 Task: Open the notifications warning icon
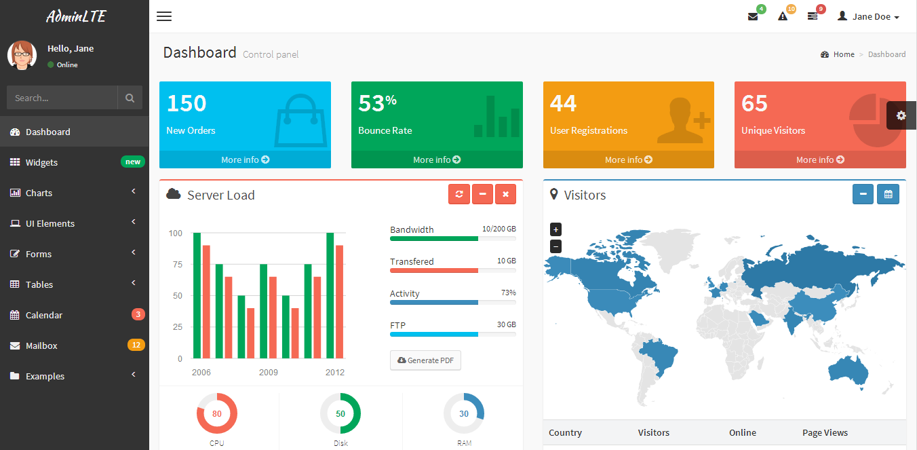[x=782, y=16]
